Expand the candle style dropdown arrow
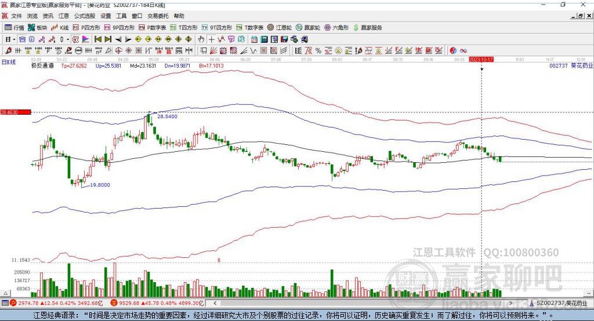The height and width of the screenshot is (321, 594). click(x=68, y=39)
